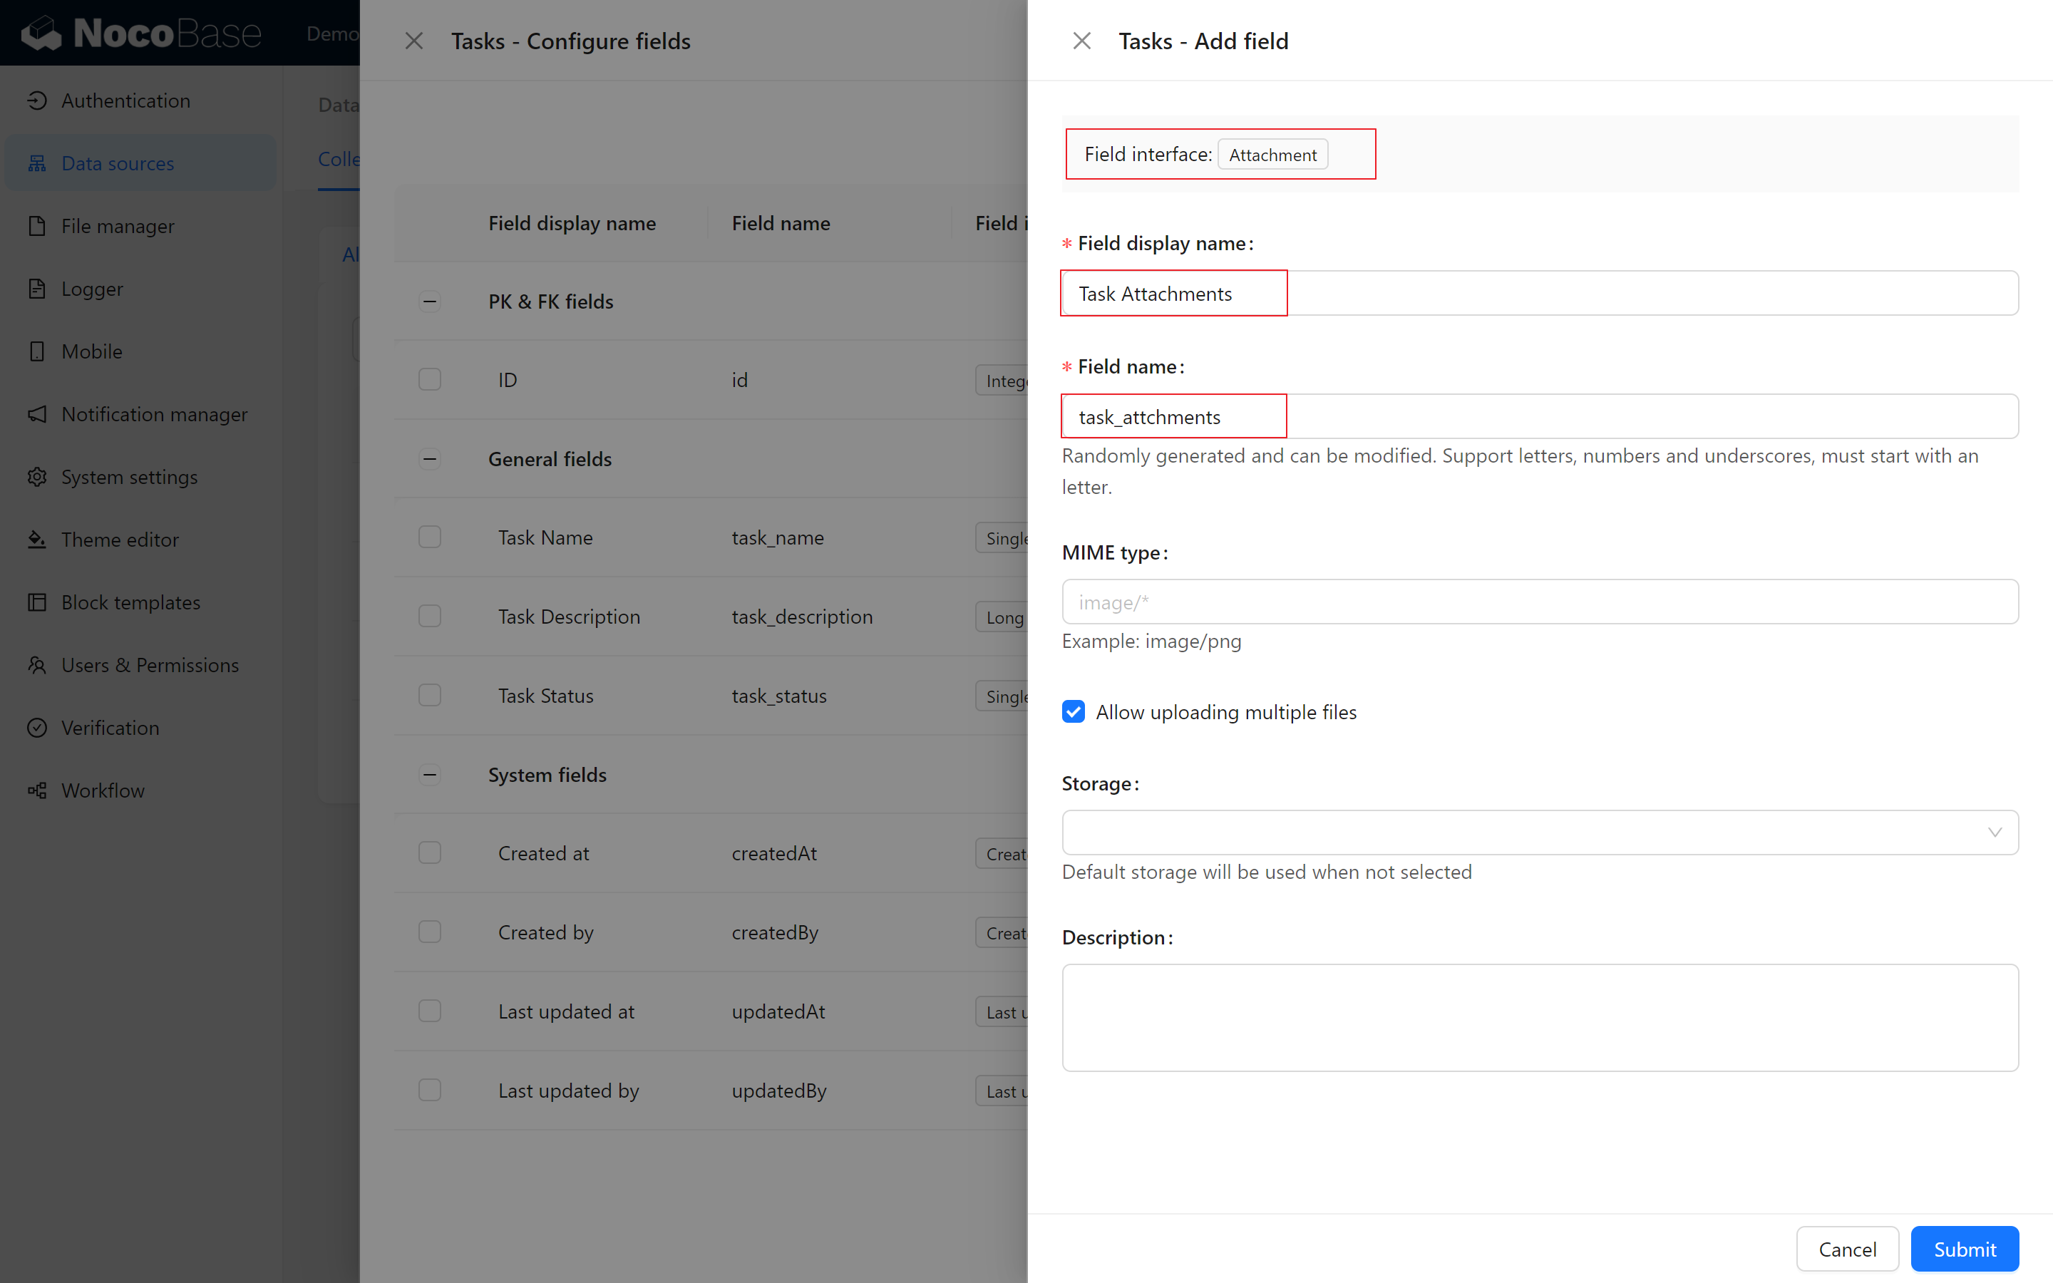Collapse the System fields group

(x=430, y=775)
